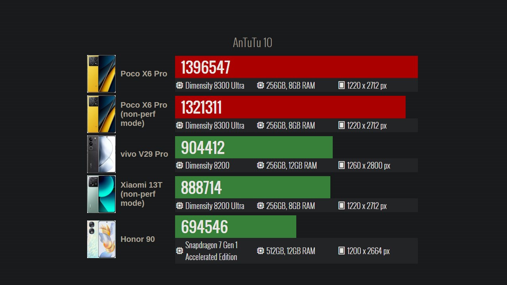Click the memory icon beside 256GB, 8GB RAM in the 1396547 row
The height and width of the screenshot is (285, 507).
pyautogui.click(x=260, y=85)
